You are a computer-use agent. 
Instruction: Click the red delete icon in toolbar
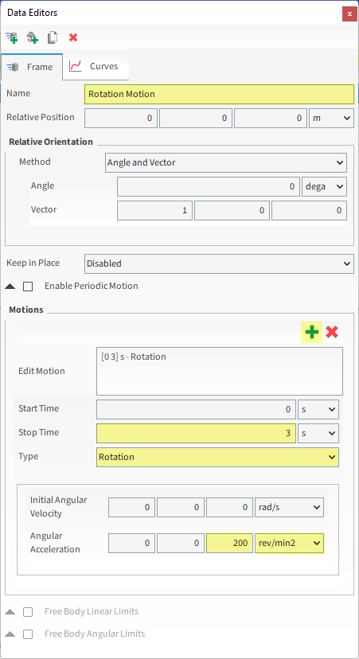73,38
